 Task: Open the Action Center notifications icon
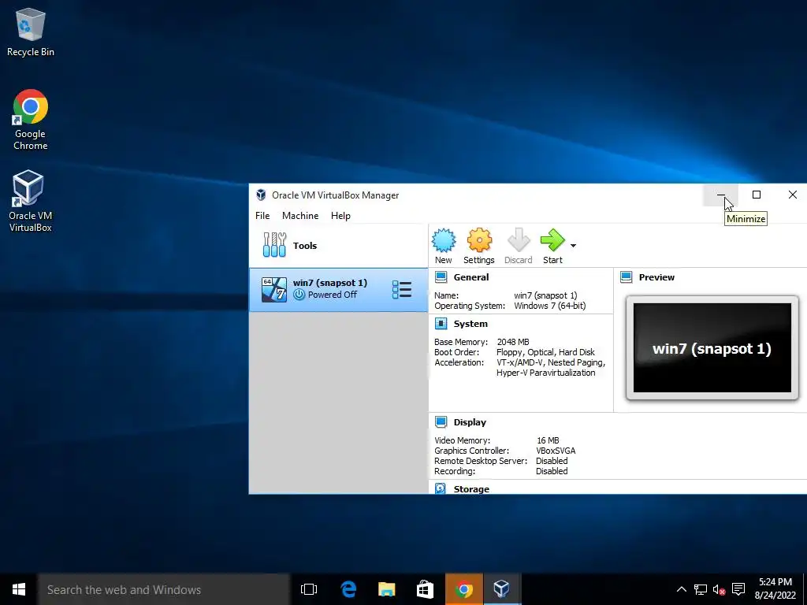point(738,589)
